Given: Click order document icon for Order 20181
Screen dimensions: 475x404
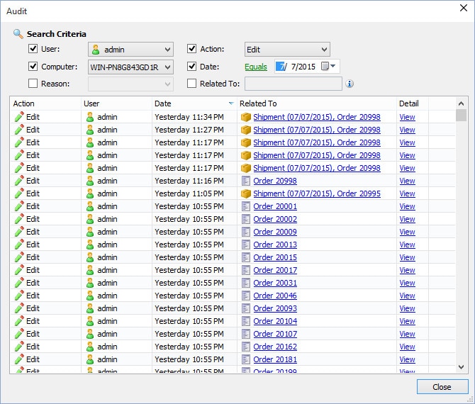Looking at the screenshot, I should click(246, 359).
